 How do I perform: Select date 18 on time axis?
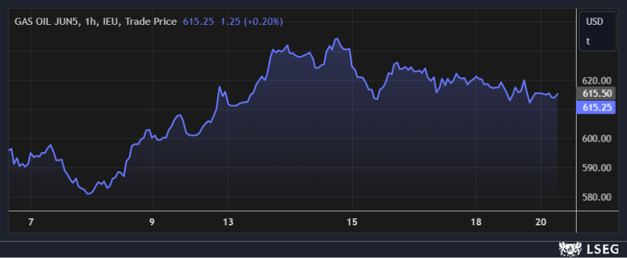pyautogui.click(x=476, y=223)
